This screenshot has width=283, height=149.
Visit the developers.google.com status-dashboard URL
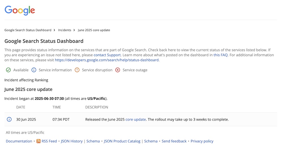107,60
